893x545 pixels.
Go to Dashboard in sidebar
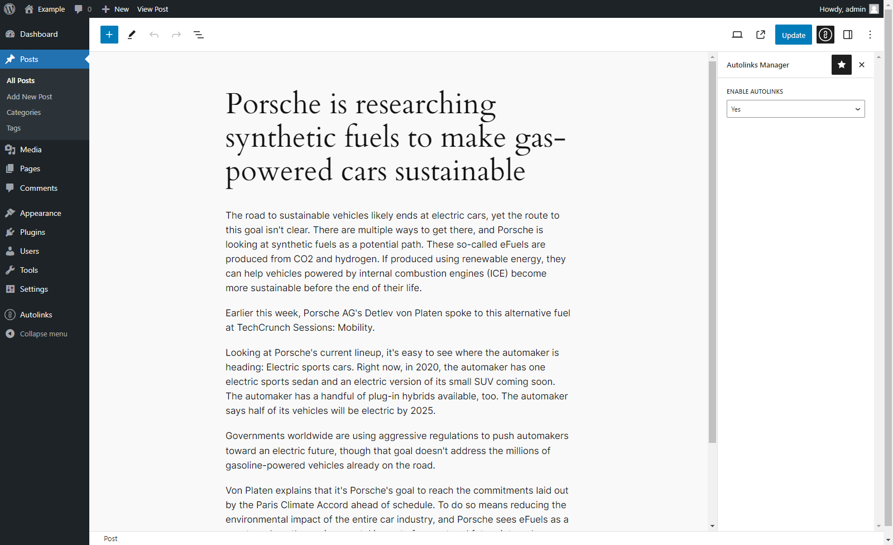[45, 34]
